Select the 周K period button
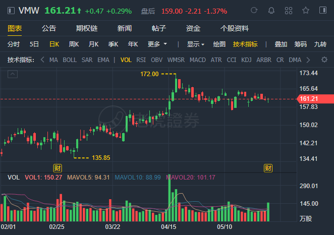 (74, 44)
